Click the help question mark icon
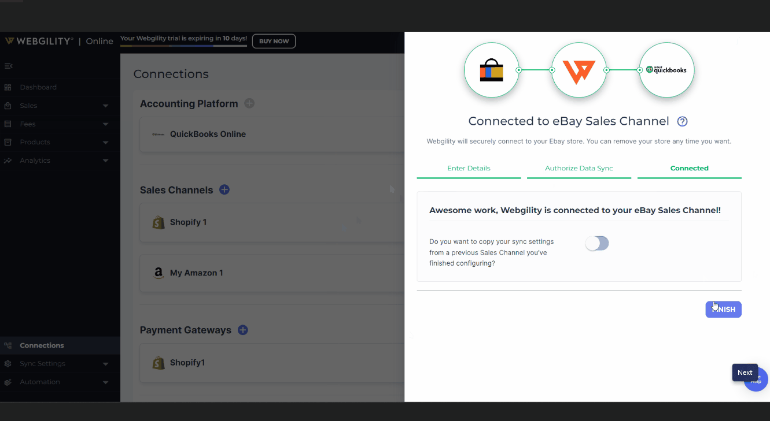 pos(683,121)
